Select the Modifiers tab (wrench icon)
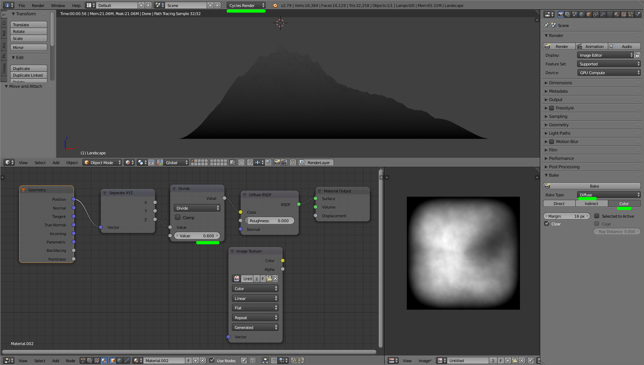 pyautogui.click(x=603, y=14)
